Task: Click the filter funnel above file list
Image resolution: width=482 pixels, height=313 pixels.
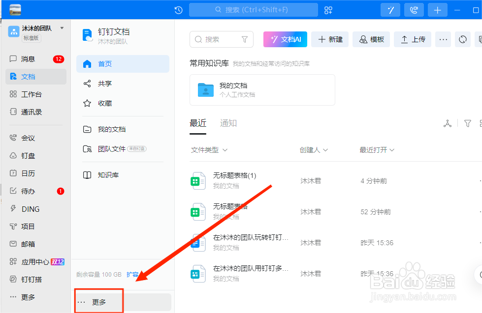Action: tap(468, 123)
